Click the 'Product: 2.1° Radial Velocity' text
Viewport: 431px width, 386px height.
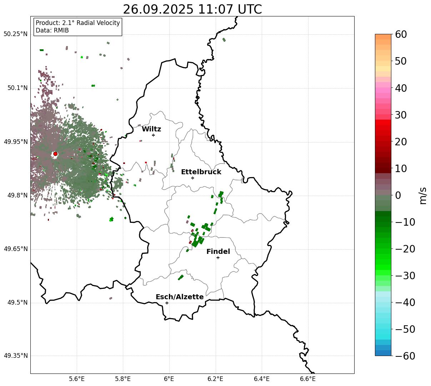click(78, 23)
